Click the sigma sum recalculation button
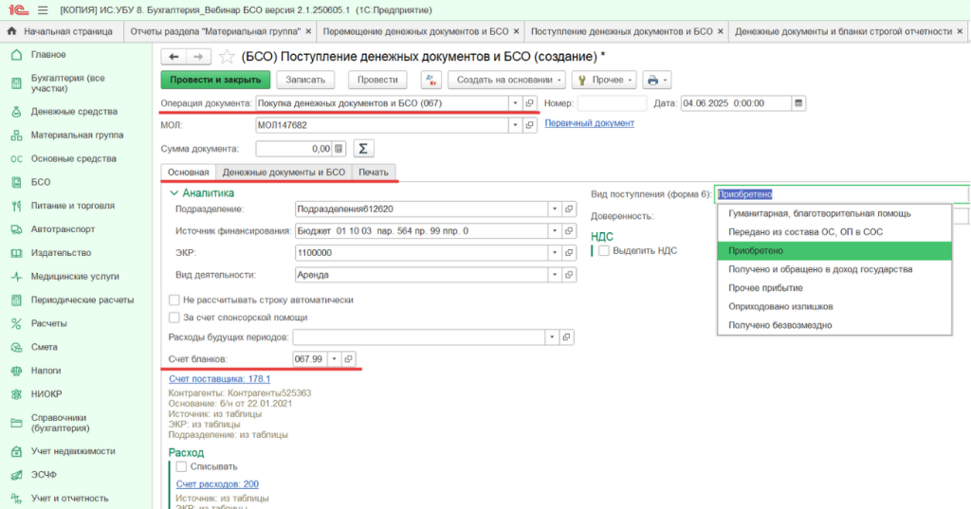 362,149
